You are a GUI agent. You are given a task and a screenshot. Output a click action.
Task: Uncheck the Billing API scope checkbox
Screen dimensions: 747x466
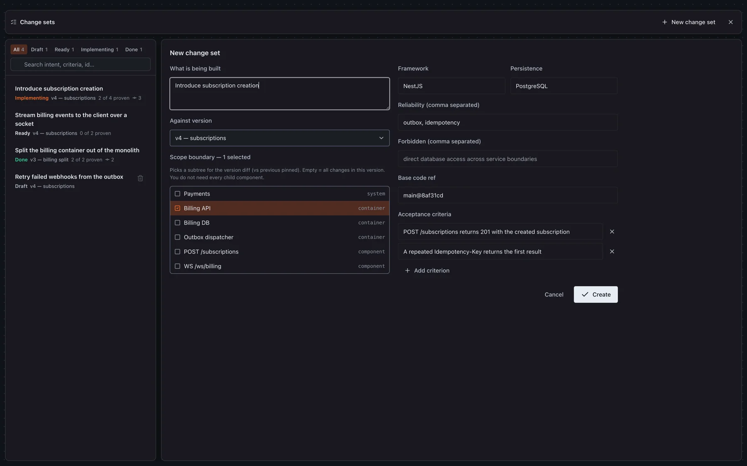click(177, 208)
